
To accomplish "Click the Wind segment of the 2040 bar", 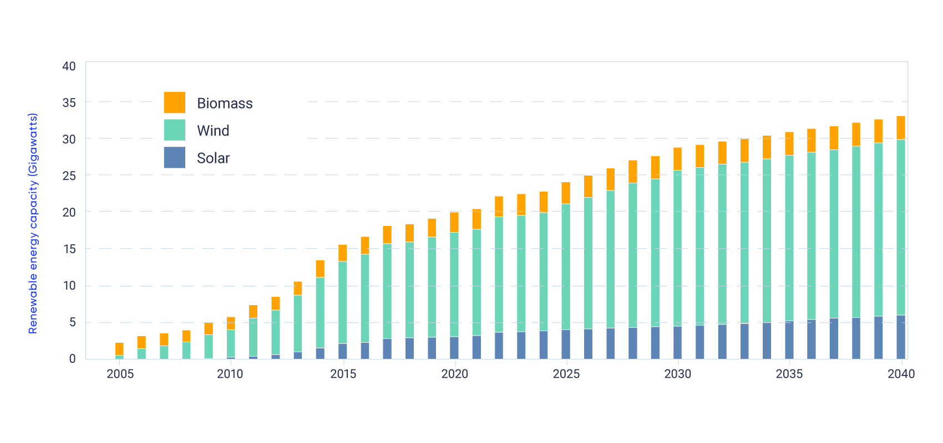I will pos(901,227).
